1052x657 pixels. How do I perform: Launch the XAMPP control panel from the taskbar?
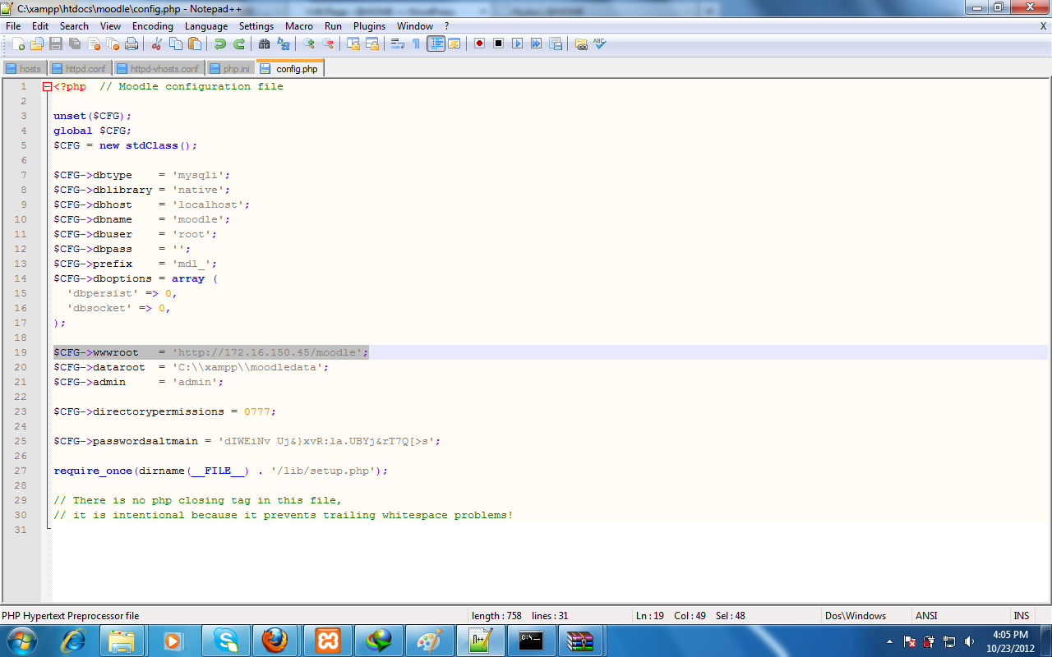[x=327, y=641]
